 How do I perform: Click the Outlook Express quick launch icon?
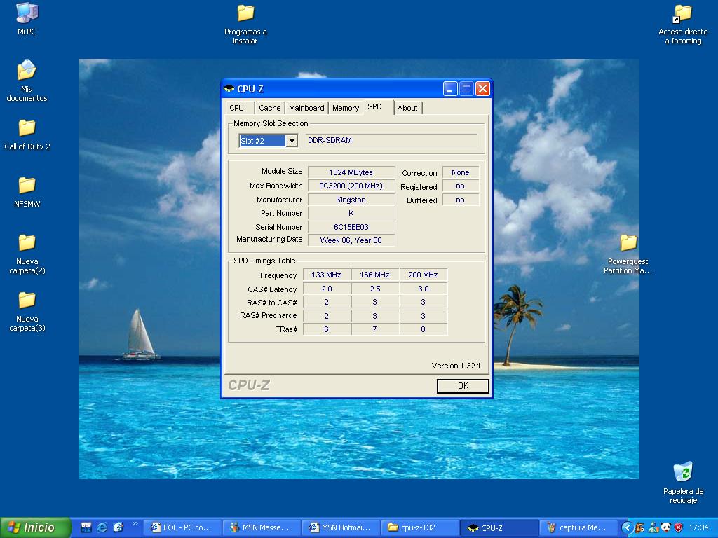(x=118, y=527)
